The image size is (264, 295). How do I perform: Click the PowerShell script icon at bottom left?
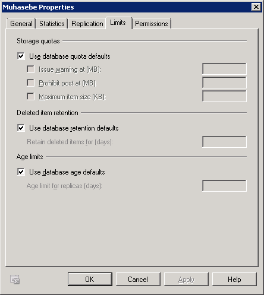tap(15, 280)
